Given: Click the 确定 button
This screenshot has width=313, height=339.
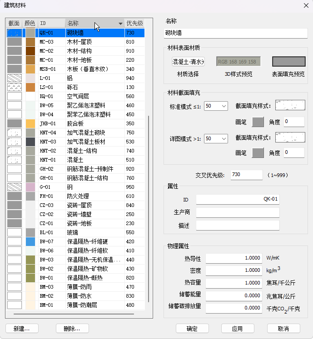Looking at the screenshot, I should coord(192,329).
